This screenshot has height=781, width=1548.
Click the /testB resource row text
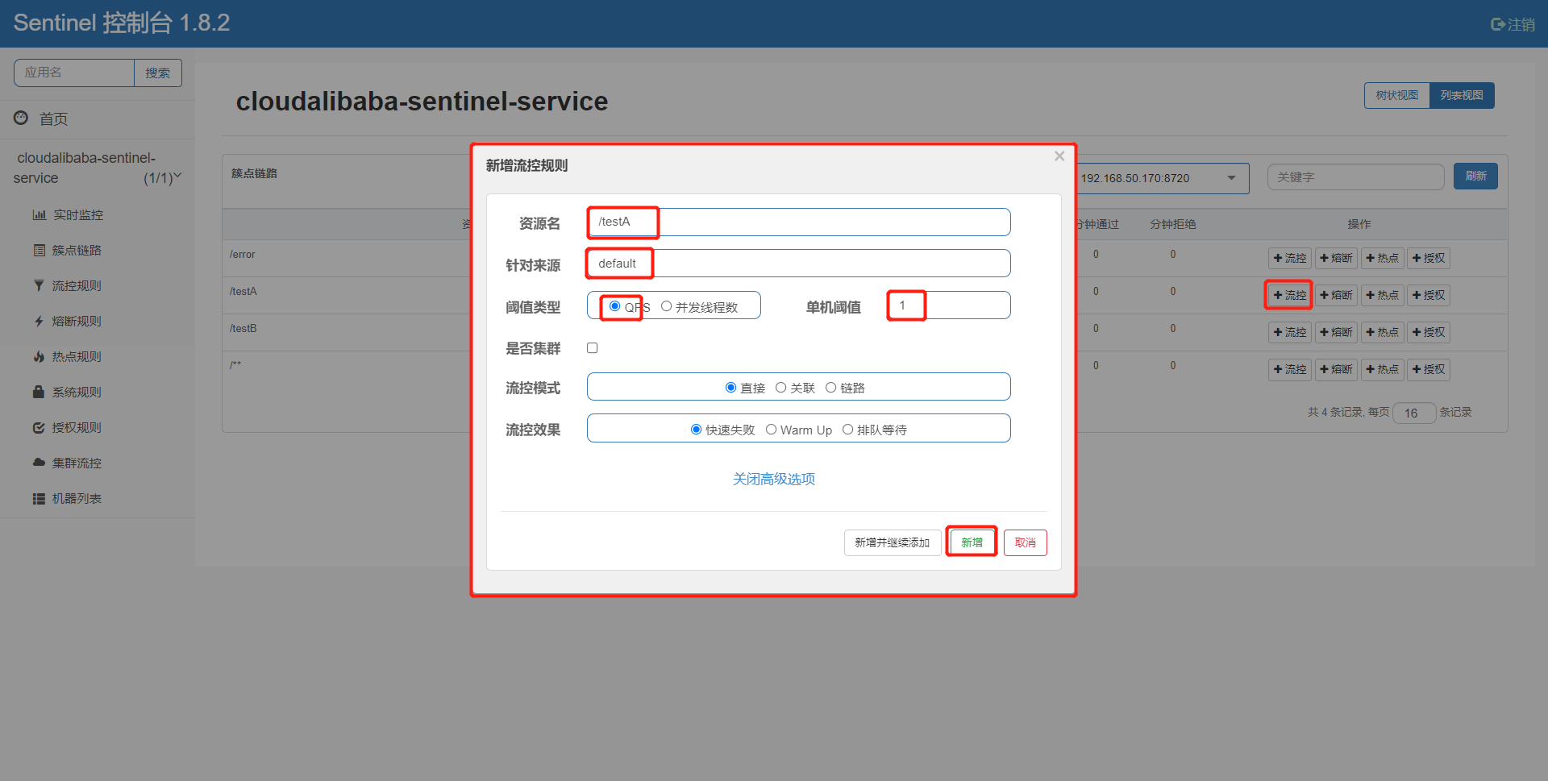pos(243,329)
